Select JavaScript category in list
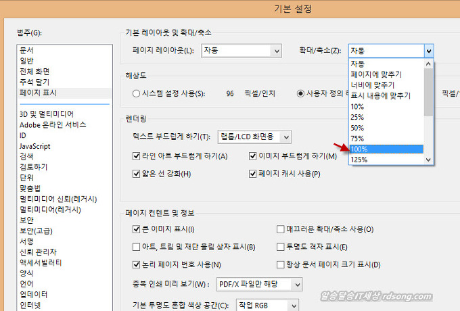This screenshot has height=311, width=460. pyautogui.click(x=37, y=146)
